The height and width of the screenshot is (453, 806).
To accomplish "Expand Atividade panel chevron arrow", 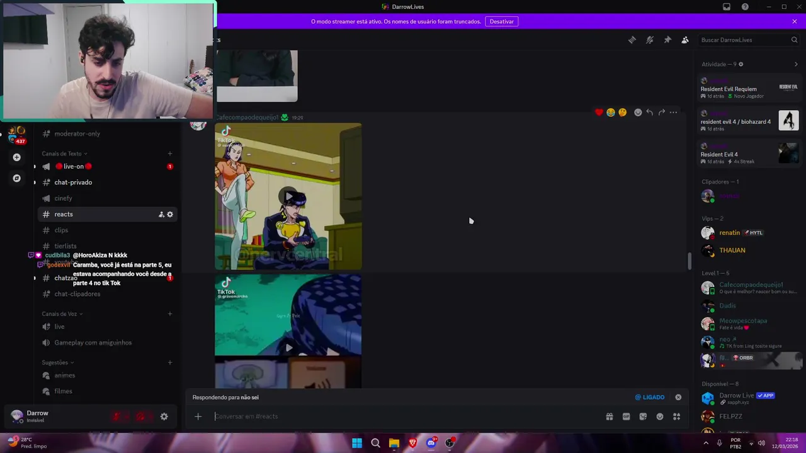I will pos(796,64).
